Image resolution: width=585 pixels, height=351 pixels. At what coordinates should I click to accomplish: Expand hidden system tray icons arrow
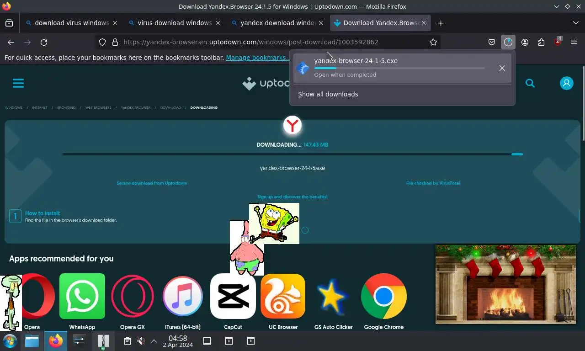tap(154, 341)
